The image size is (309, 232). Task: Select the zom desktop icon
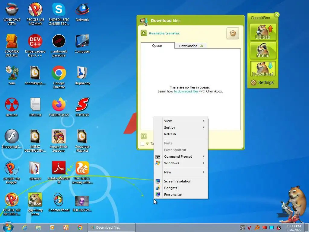[12, 75]
